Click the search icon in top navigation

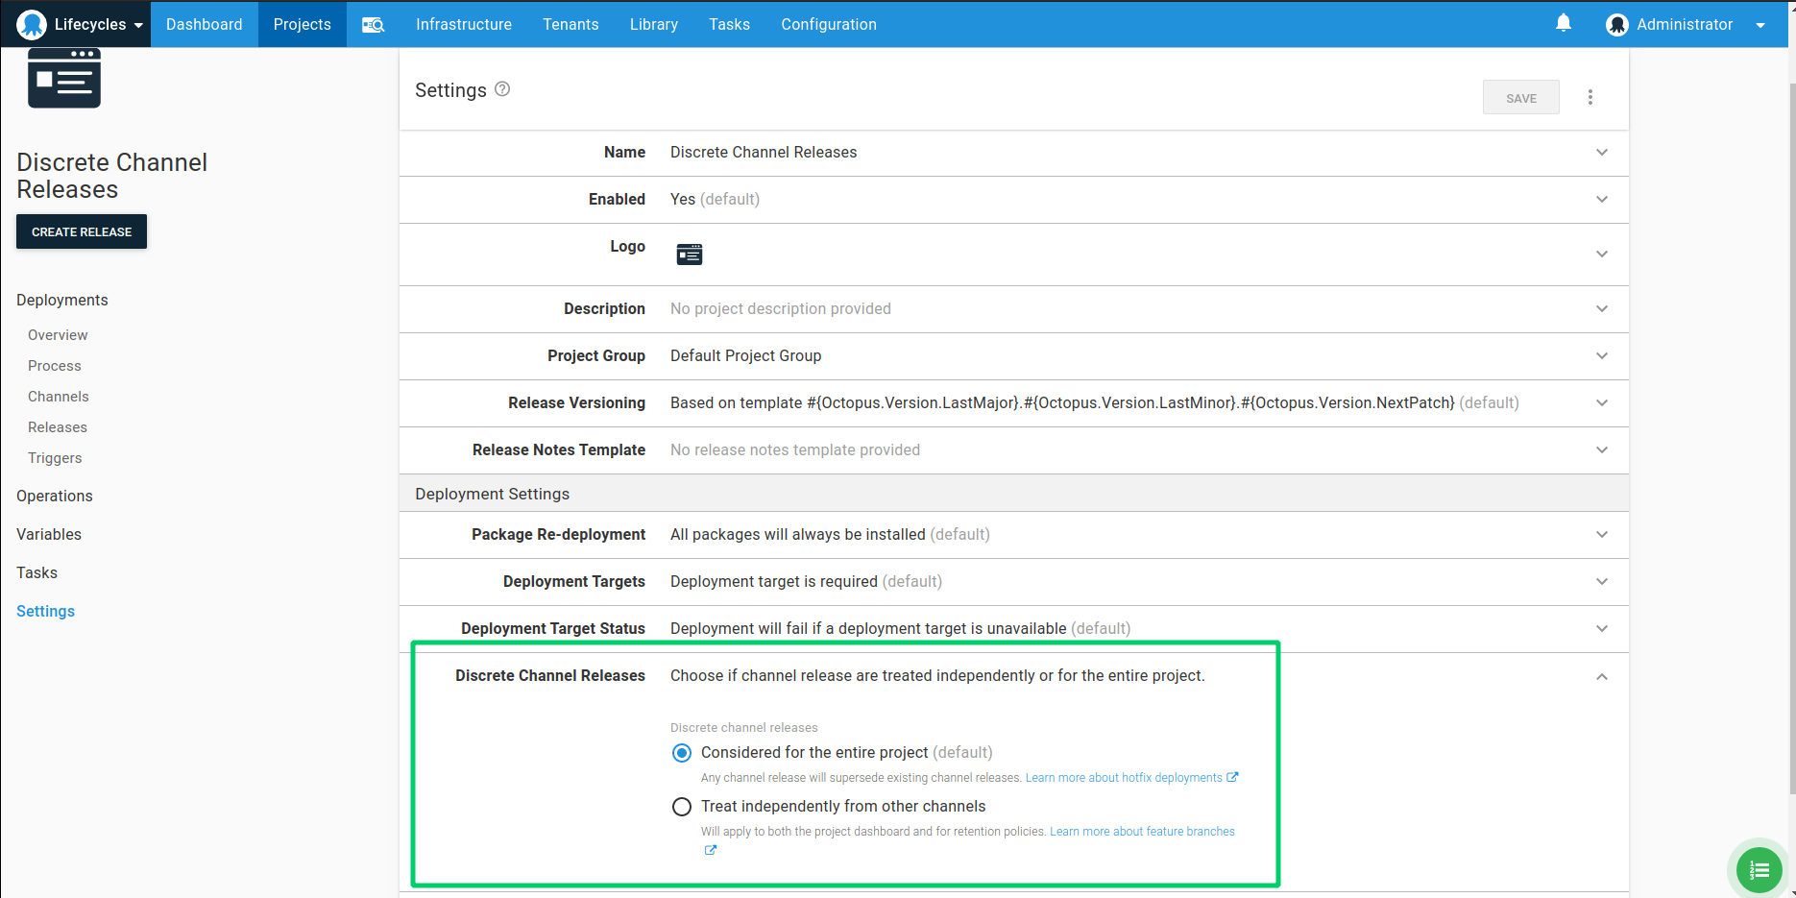373,25
